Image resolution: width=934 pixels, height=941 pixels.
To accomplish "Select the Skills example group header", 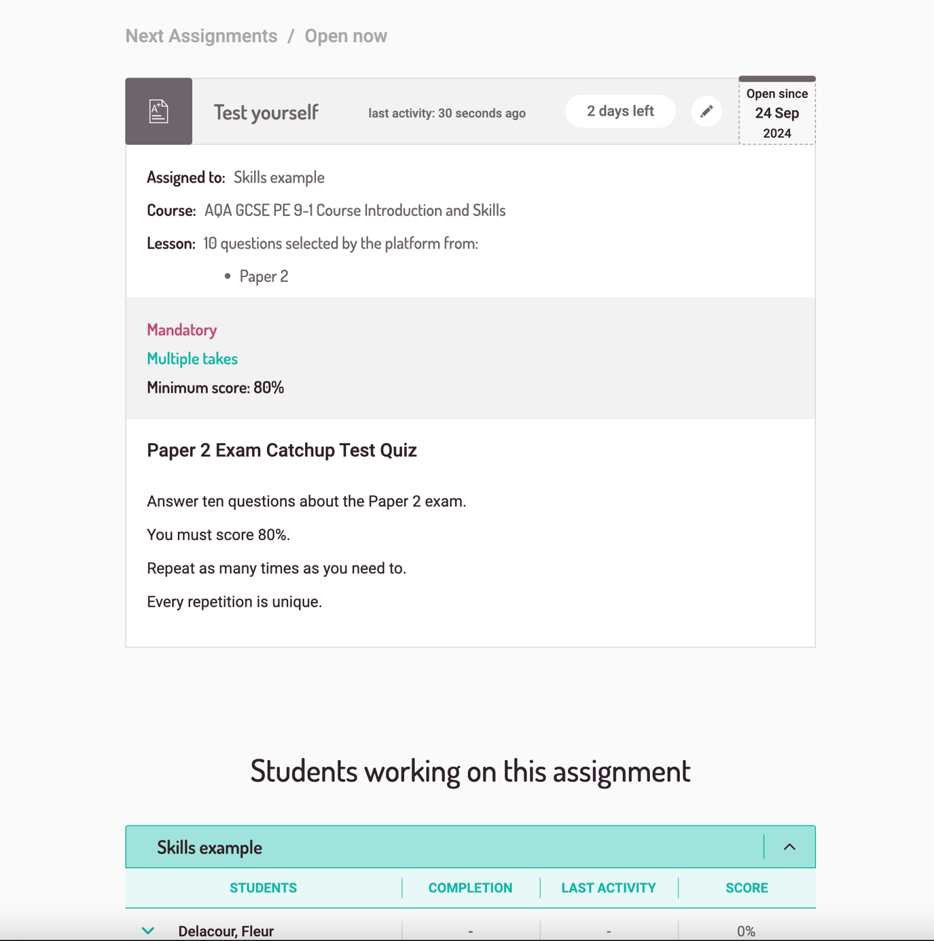I will pyautogui.click(x=209, y=847).
